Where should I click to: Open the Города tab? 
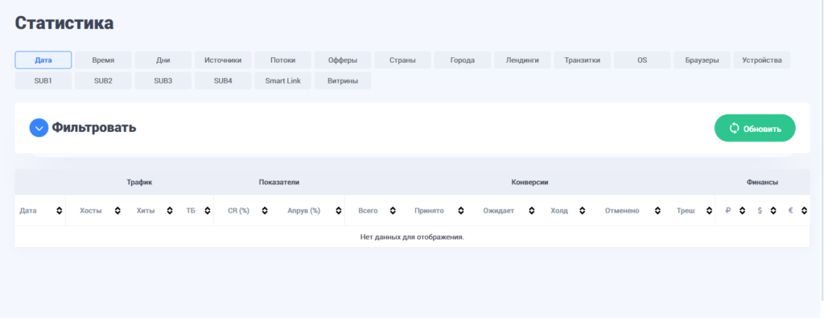click(463, 60)
